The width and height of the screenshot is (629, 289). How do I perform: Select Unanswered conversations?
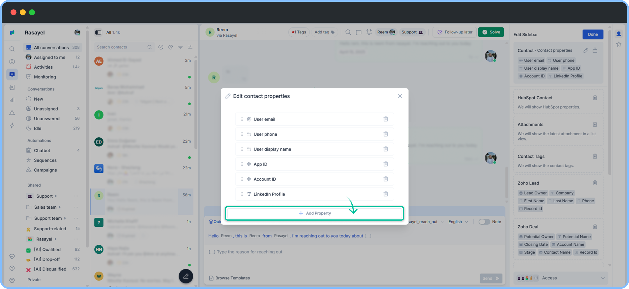click(53, 118)
